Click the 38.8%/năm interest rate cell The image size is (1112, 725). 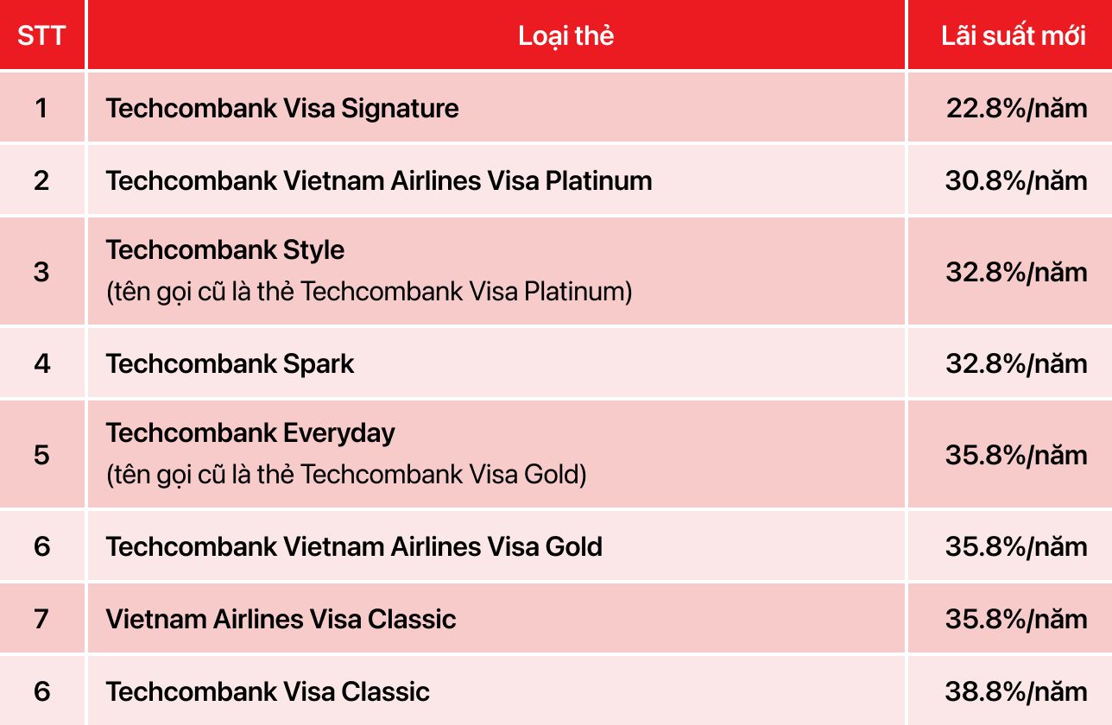[x=1016, y=692]
